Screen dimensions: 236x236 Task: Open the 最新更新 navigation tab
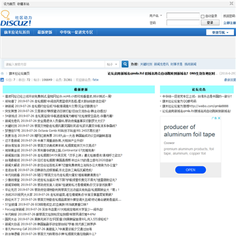click(45, 32)
